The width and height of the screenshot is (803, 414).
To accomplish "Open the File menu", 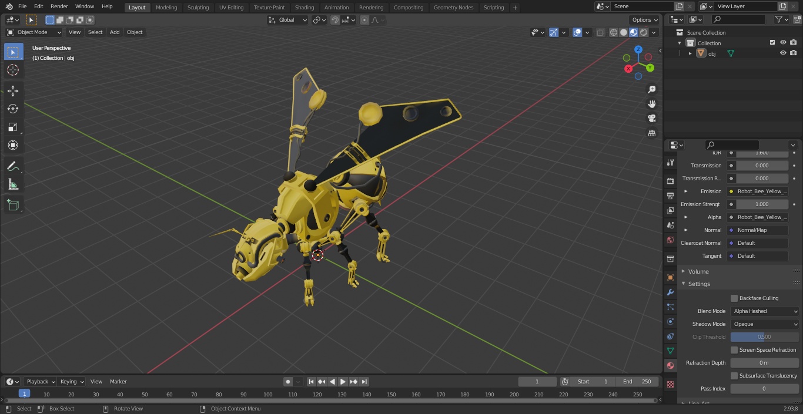I will coord(22,6).
